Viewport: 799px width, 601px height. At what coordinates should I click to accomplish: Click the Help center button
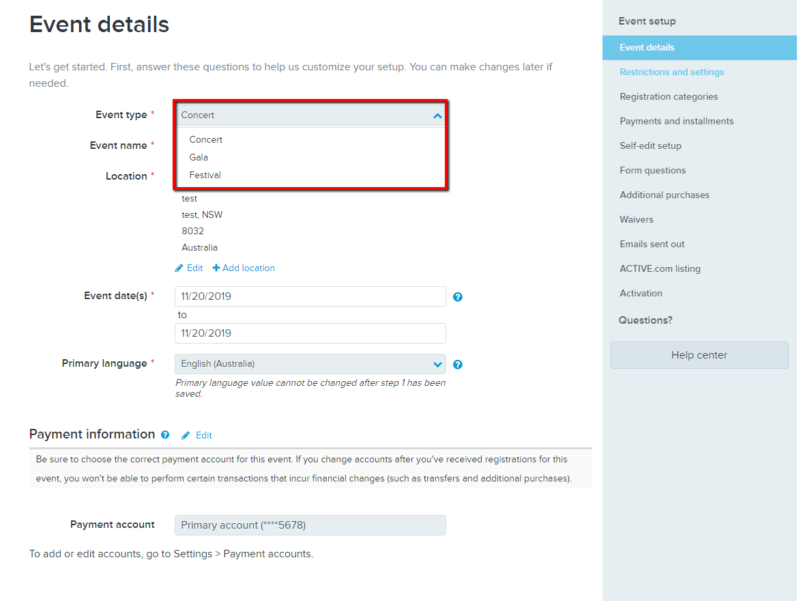click(x=699, y=355)
